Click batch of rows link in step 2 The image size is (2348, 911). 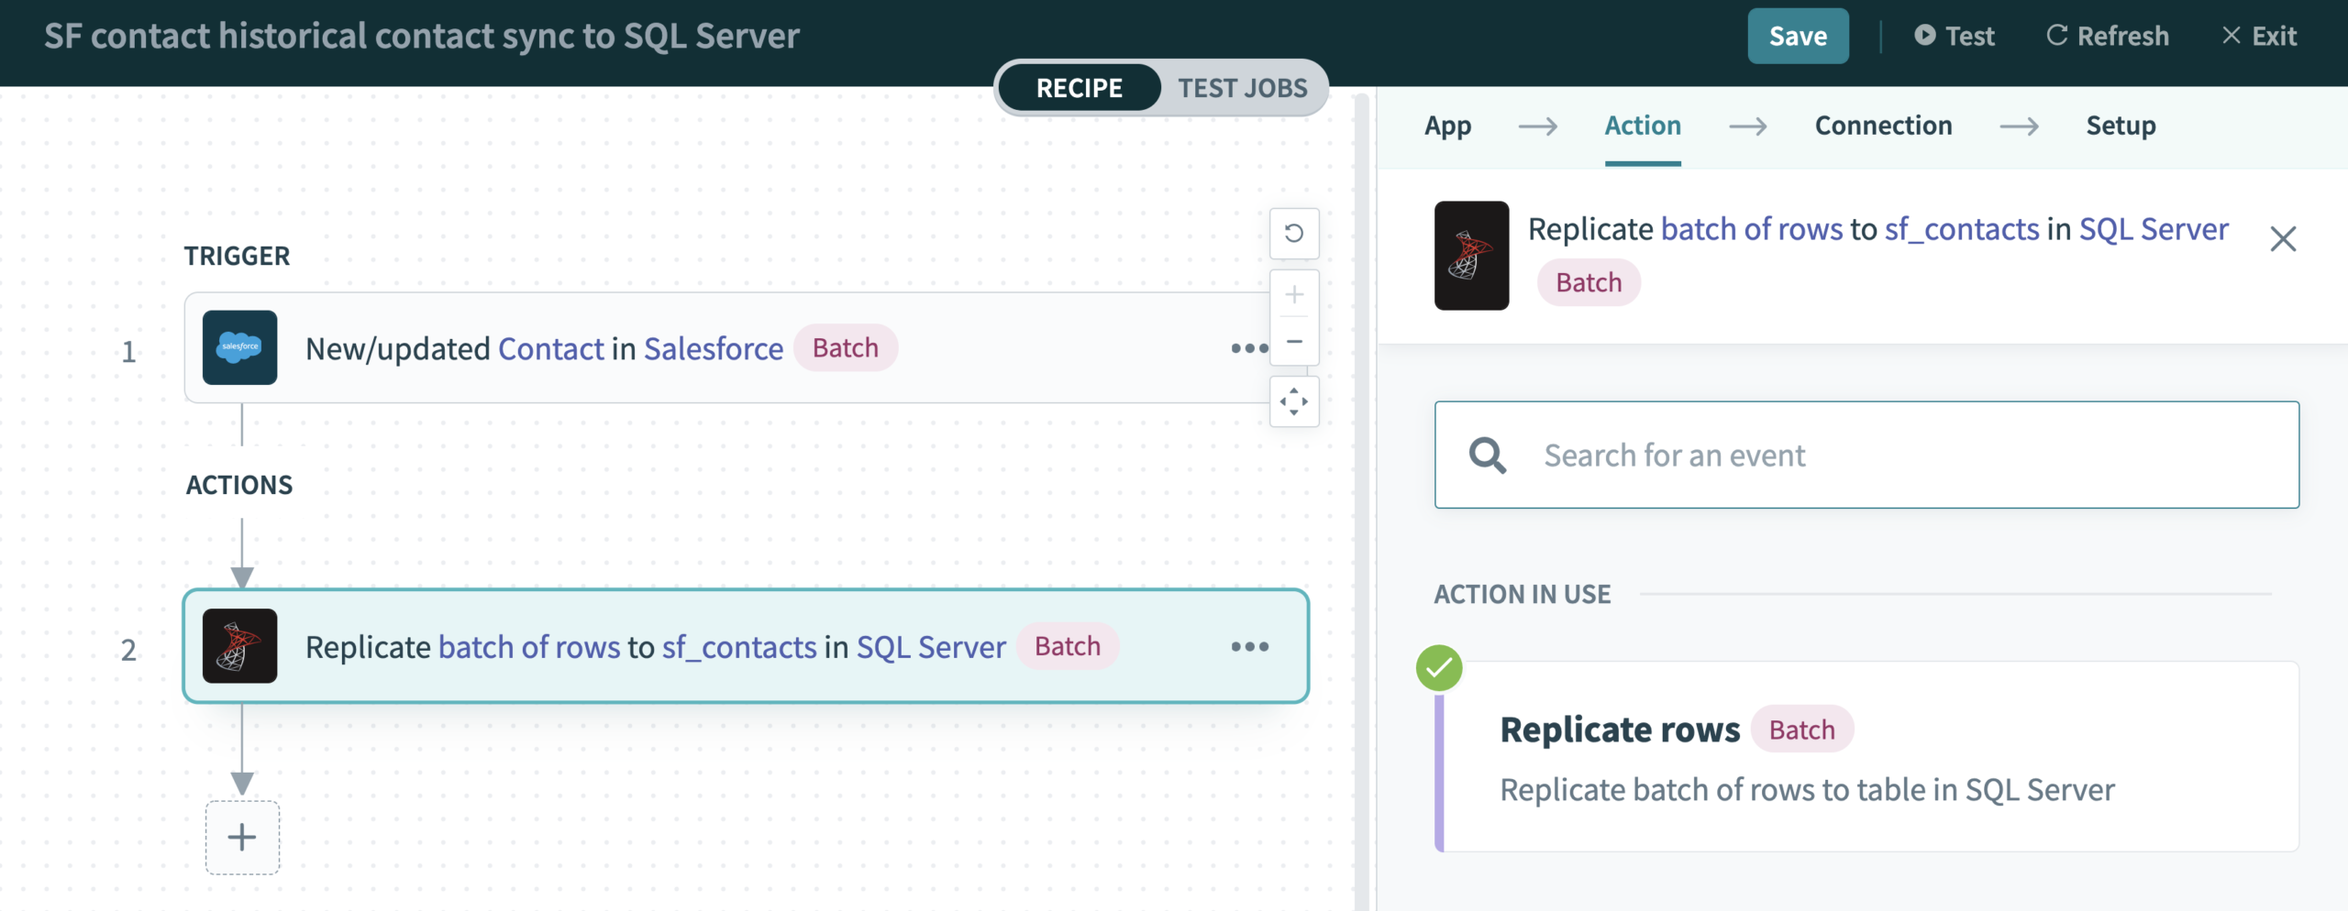pos(529,648)
